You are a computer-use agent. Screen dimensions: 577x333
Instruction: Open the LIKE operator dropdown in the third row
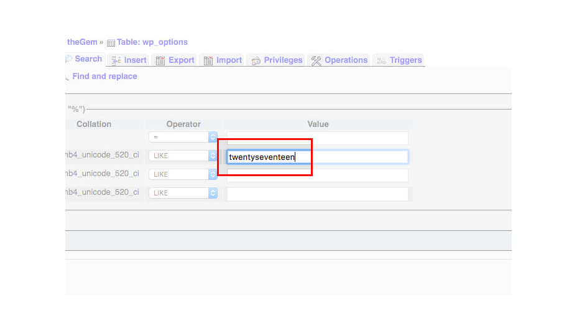(183, 174)
